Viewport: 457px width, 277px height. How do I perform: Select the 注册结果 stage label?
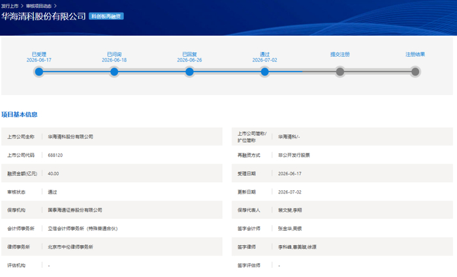tap(415, 54)
